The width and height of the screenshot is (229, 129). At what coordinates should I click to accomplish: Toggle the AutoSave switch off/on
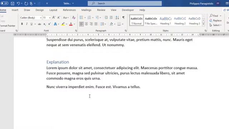click(4, 3)
